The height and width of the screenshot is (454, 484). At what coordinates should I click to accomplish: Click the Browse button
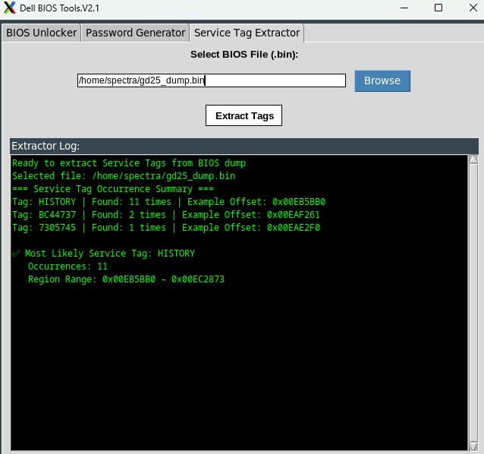[382, 81]
